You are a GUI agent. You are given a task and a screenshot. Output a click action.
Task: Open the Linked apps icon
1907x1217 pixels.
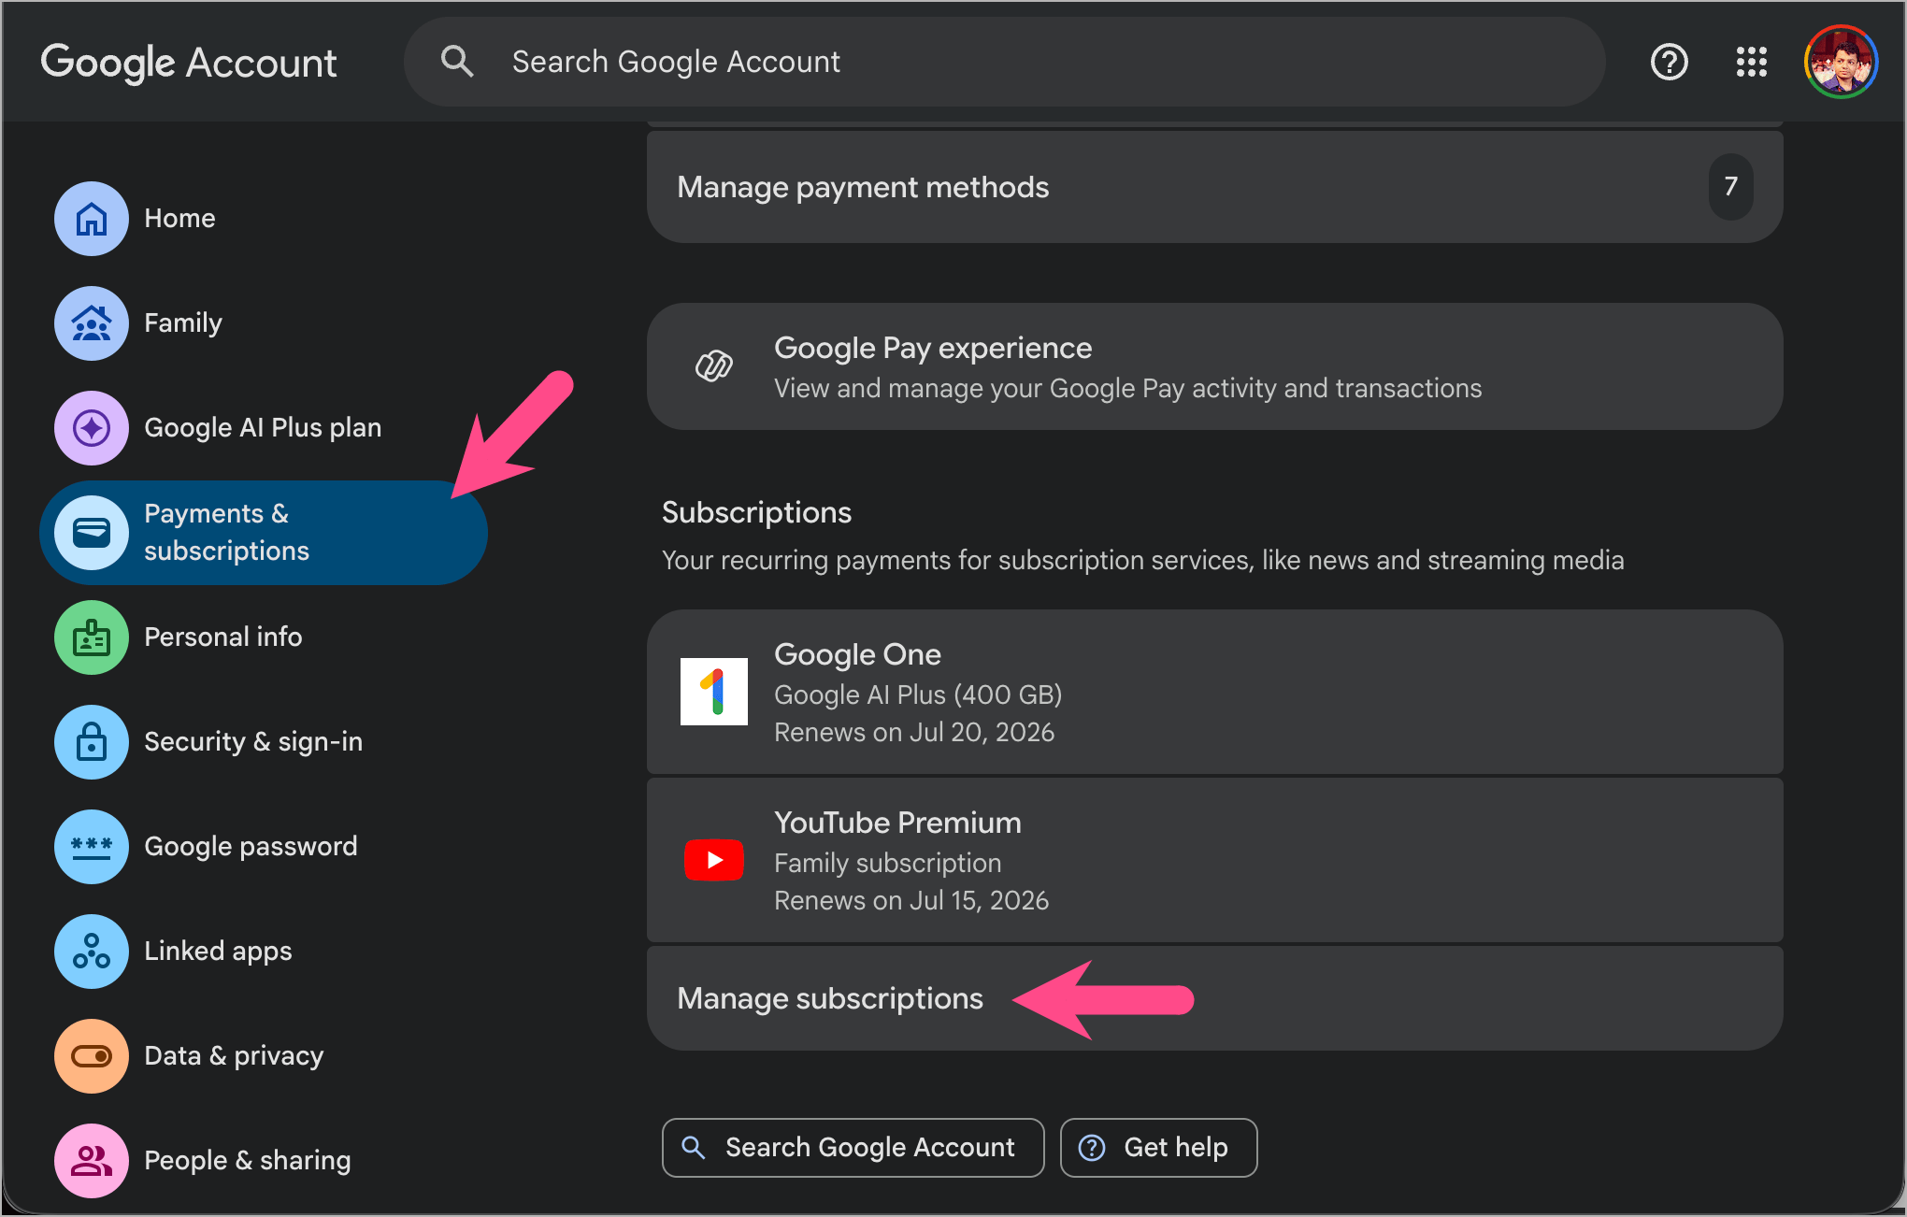pyautogui.click(x=92, y=952)
